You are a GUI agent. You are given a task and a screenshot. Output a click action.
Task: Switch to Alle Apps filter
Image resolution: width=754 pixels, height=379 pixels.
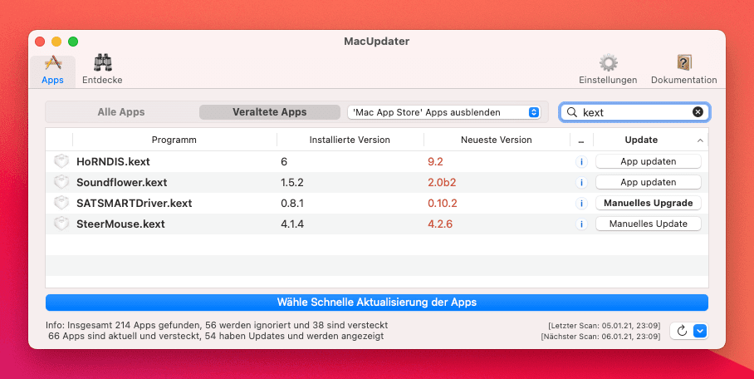121,112
